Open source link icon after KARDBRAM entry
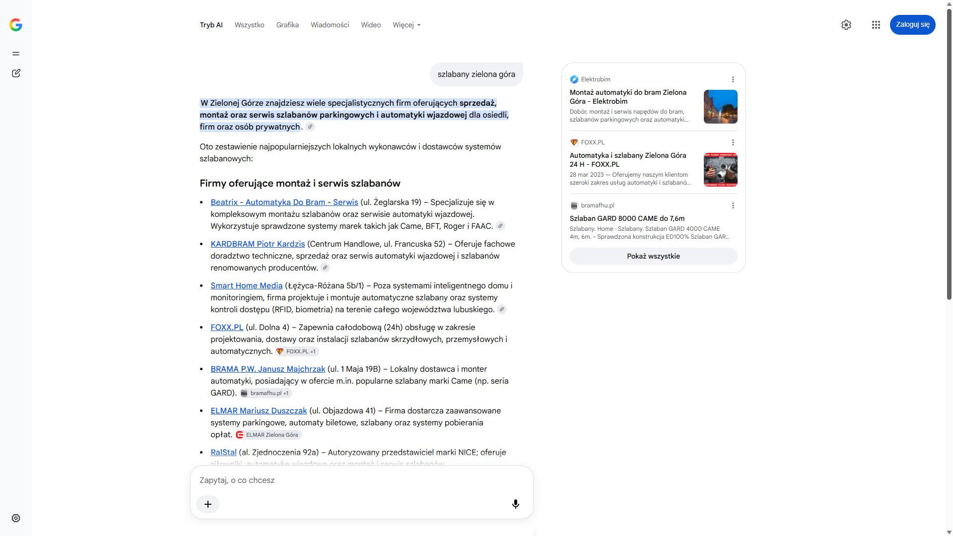 pyautogui.click(x=325, y=268)
